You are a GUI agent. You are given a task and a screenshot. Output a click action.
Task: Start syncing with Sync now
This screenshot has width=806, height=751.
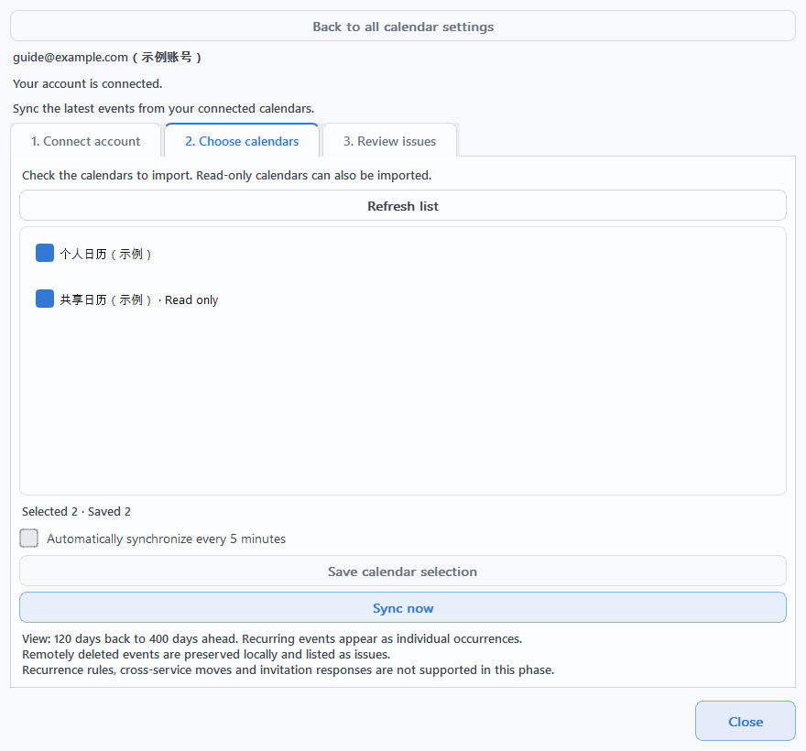point(403,607)
